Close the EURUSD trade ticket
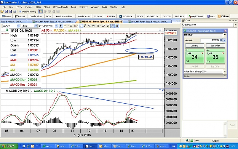This screenshot has height=149, width=238. click(x=225, y=31)
